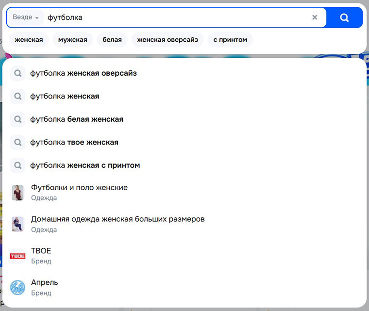Image resolution: width=369 pixels, height=311 pixels.
Task: Open the ТВОЕ brand link
Action: click(x=184, y=256)
